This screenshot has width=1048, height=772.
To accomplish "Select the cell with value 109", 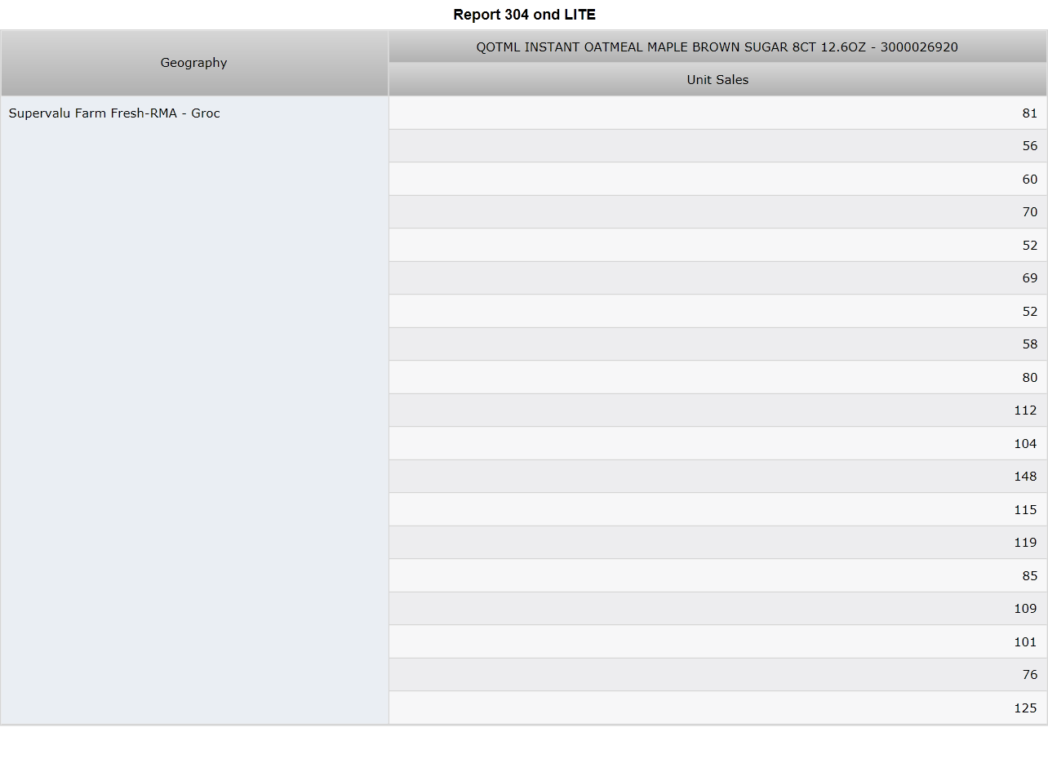I will click(x=717, y=609).
